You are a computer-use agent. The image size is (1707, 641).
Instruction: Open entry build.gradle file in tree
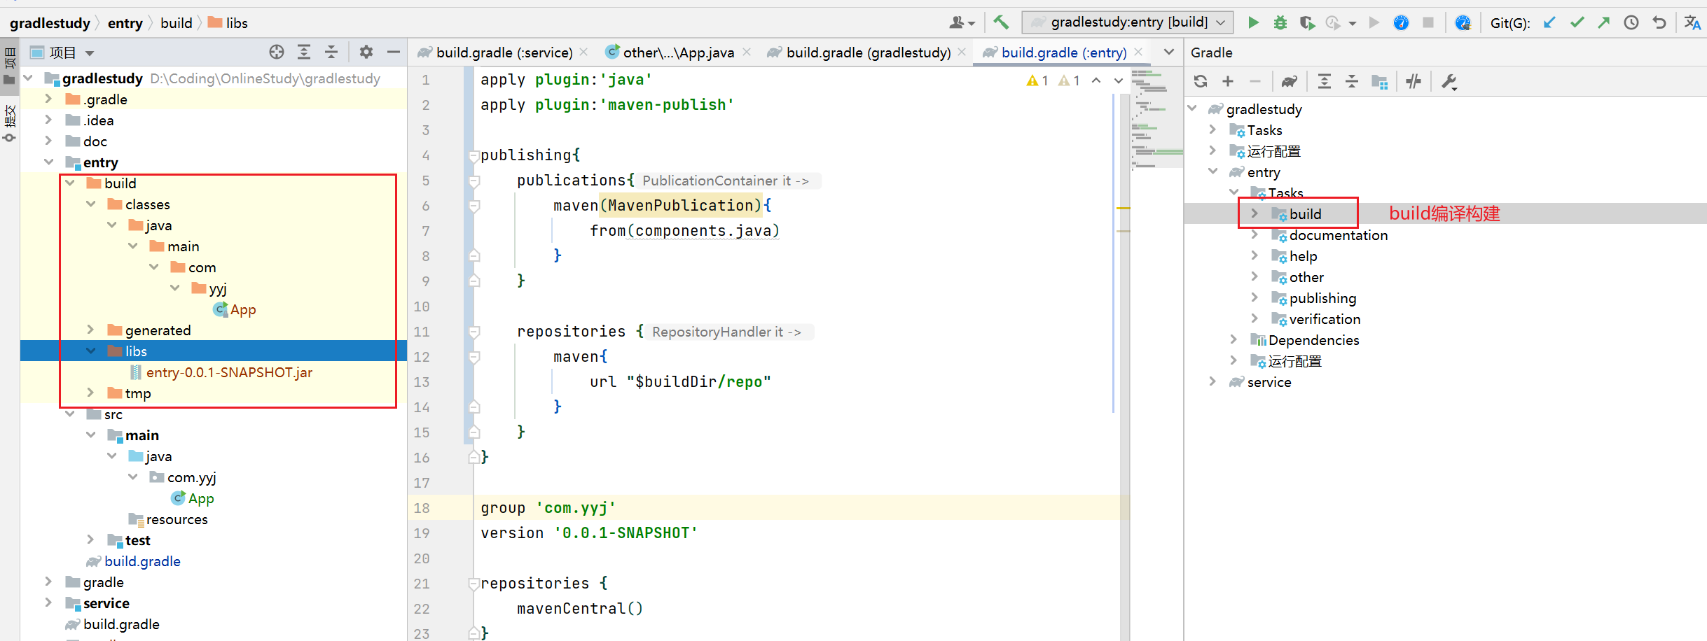[142, 561]
